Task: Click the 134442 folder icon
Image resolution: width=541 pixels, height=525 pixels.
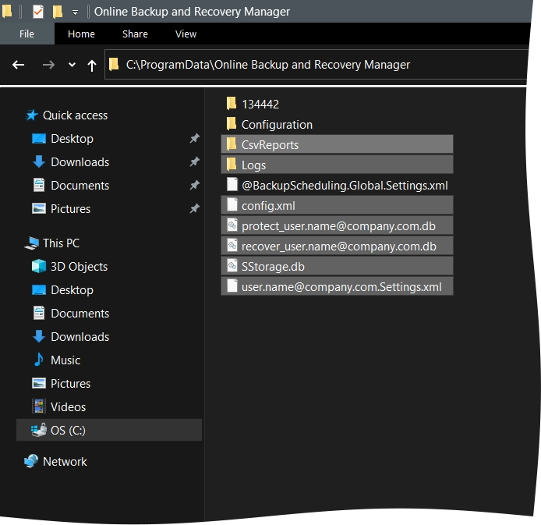Action: [x=232, y=103]
